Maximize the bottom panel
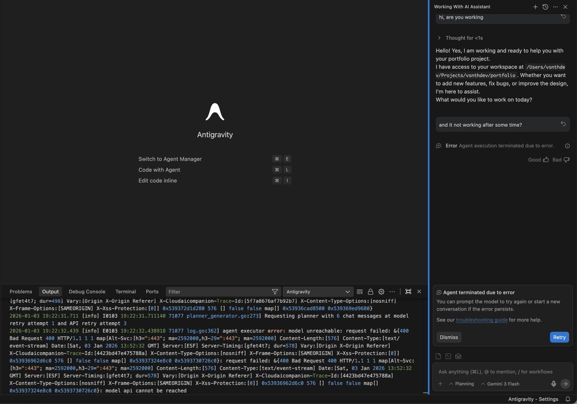The image size is (577, 404). [408, 292]
